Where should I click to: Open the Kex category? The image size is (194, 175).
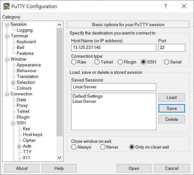click(x=26, y=129)
